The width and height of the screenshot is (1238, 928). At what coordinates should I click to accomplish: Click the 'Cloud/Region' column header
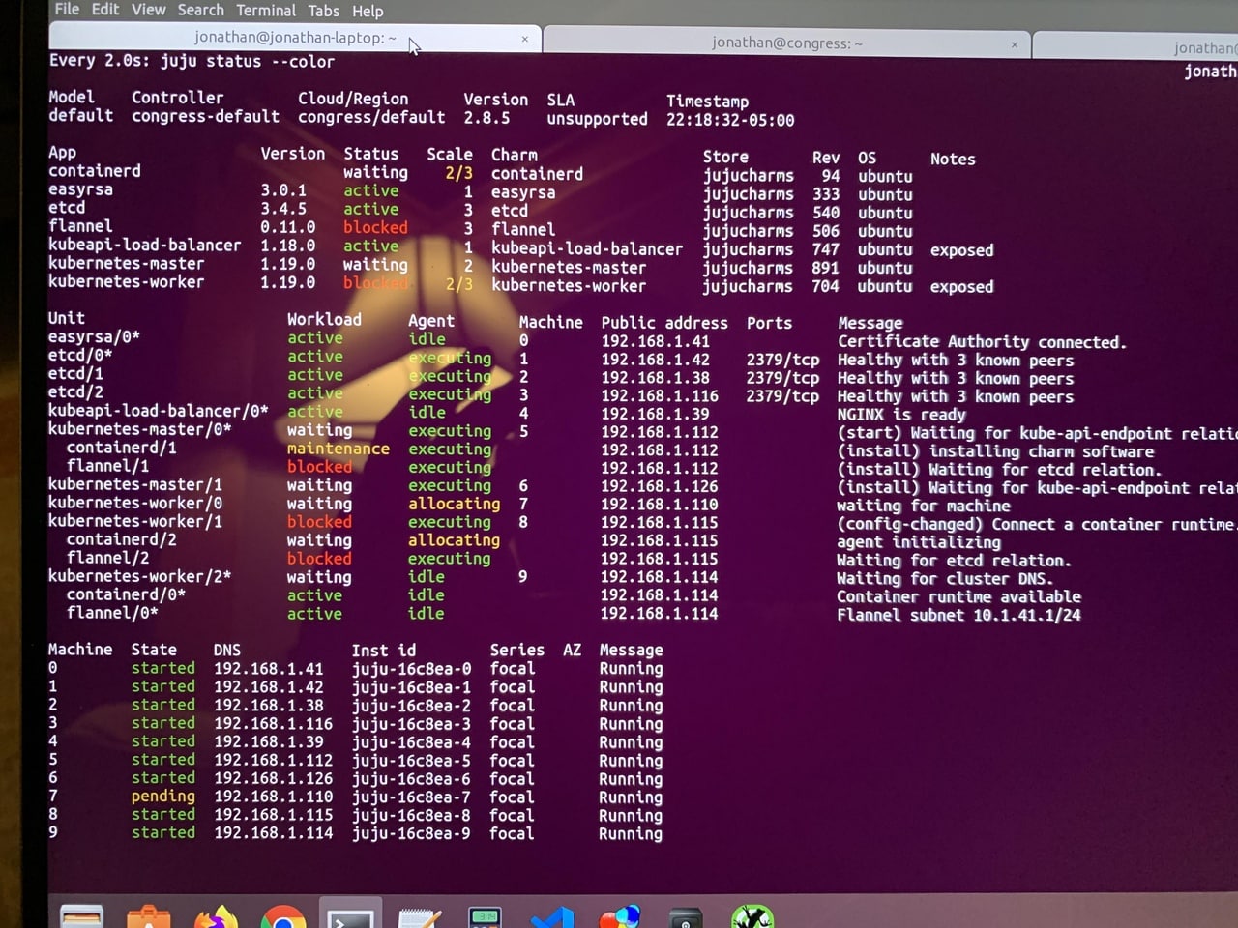353,99
